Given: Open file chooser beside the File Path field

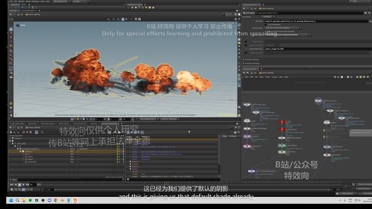Looking at the screenshot, I should tap(370, 21).
